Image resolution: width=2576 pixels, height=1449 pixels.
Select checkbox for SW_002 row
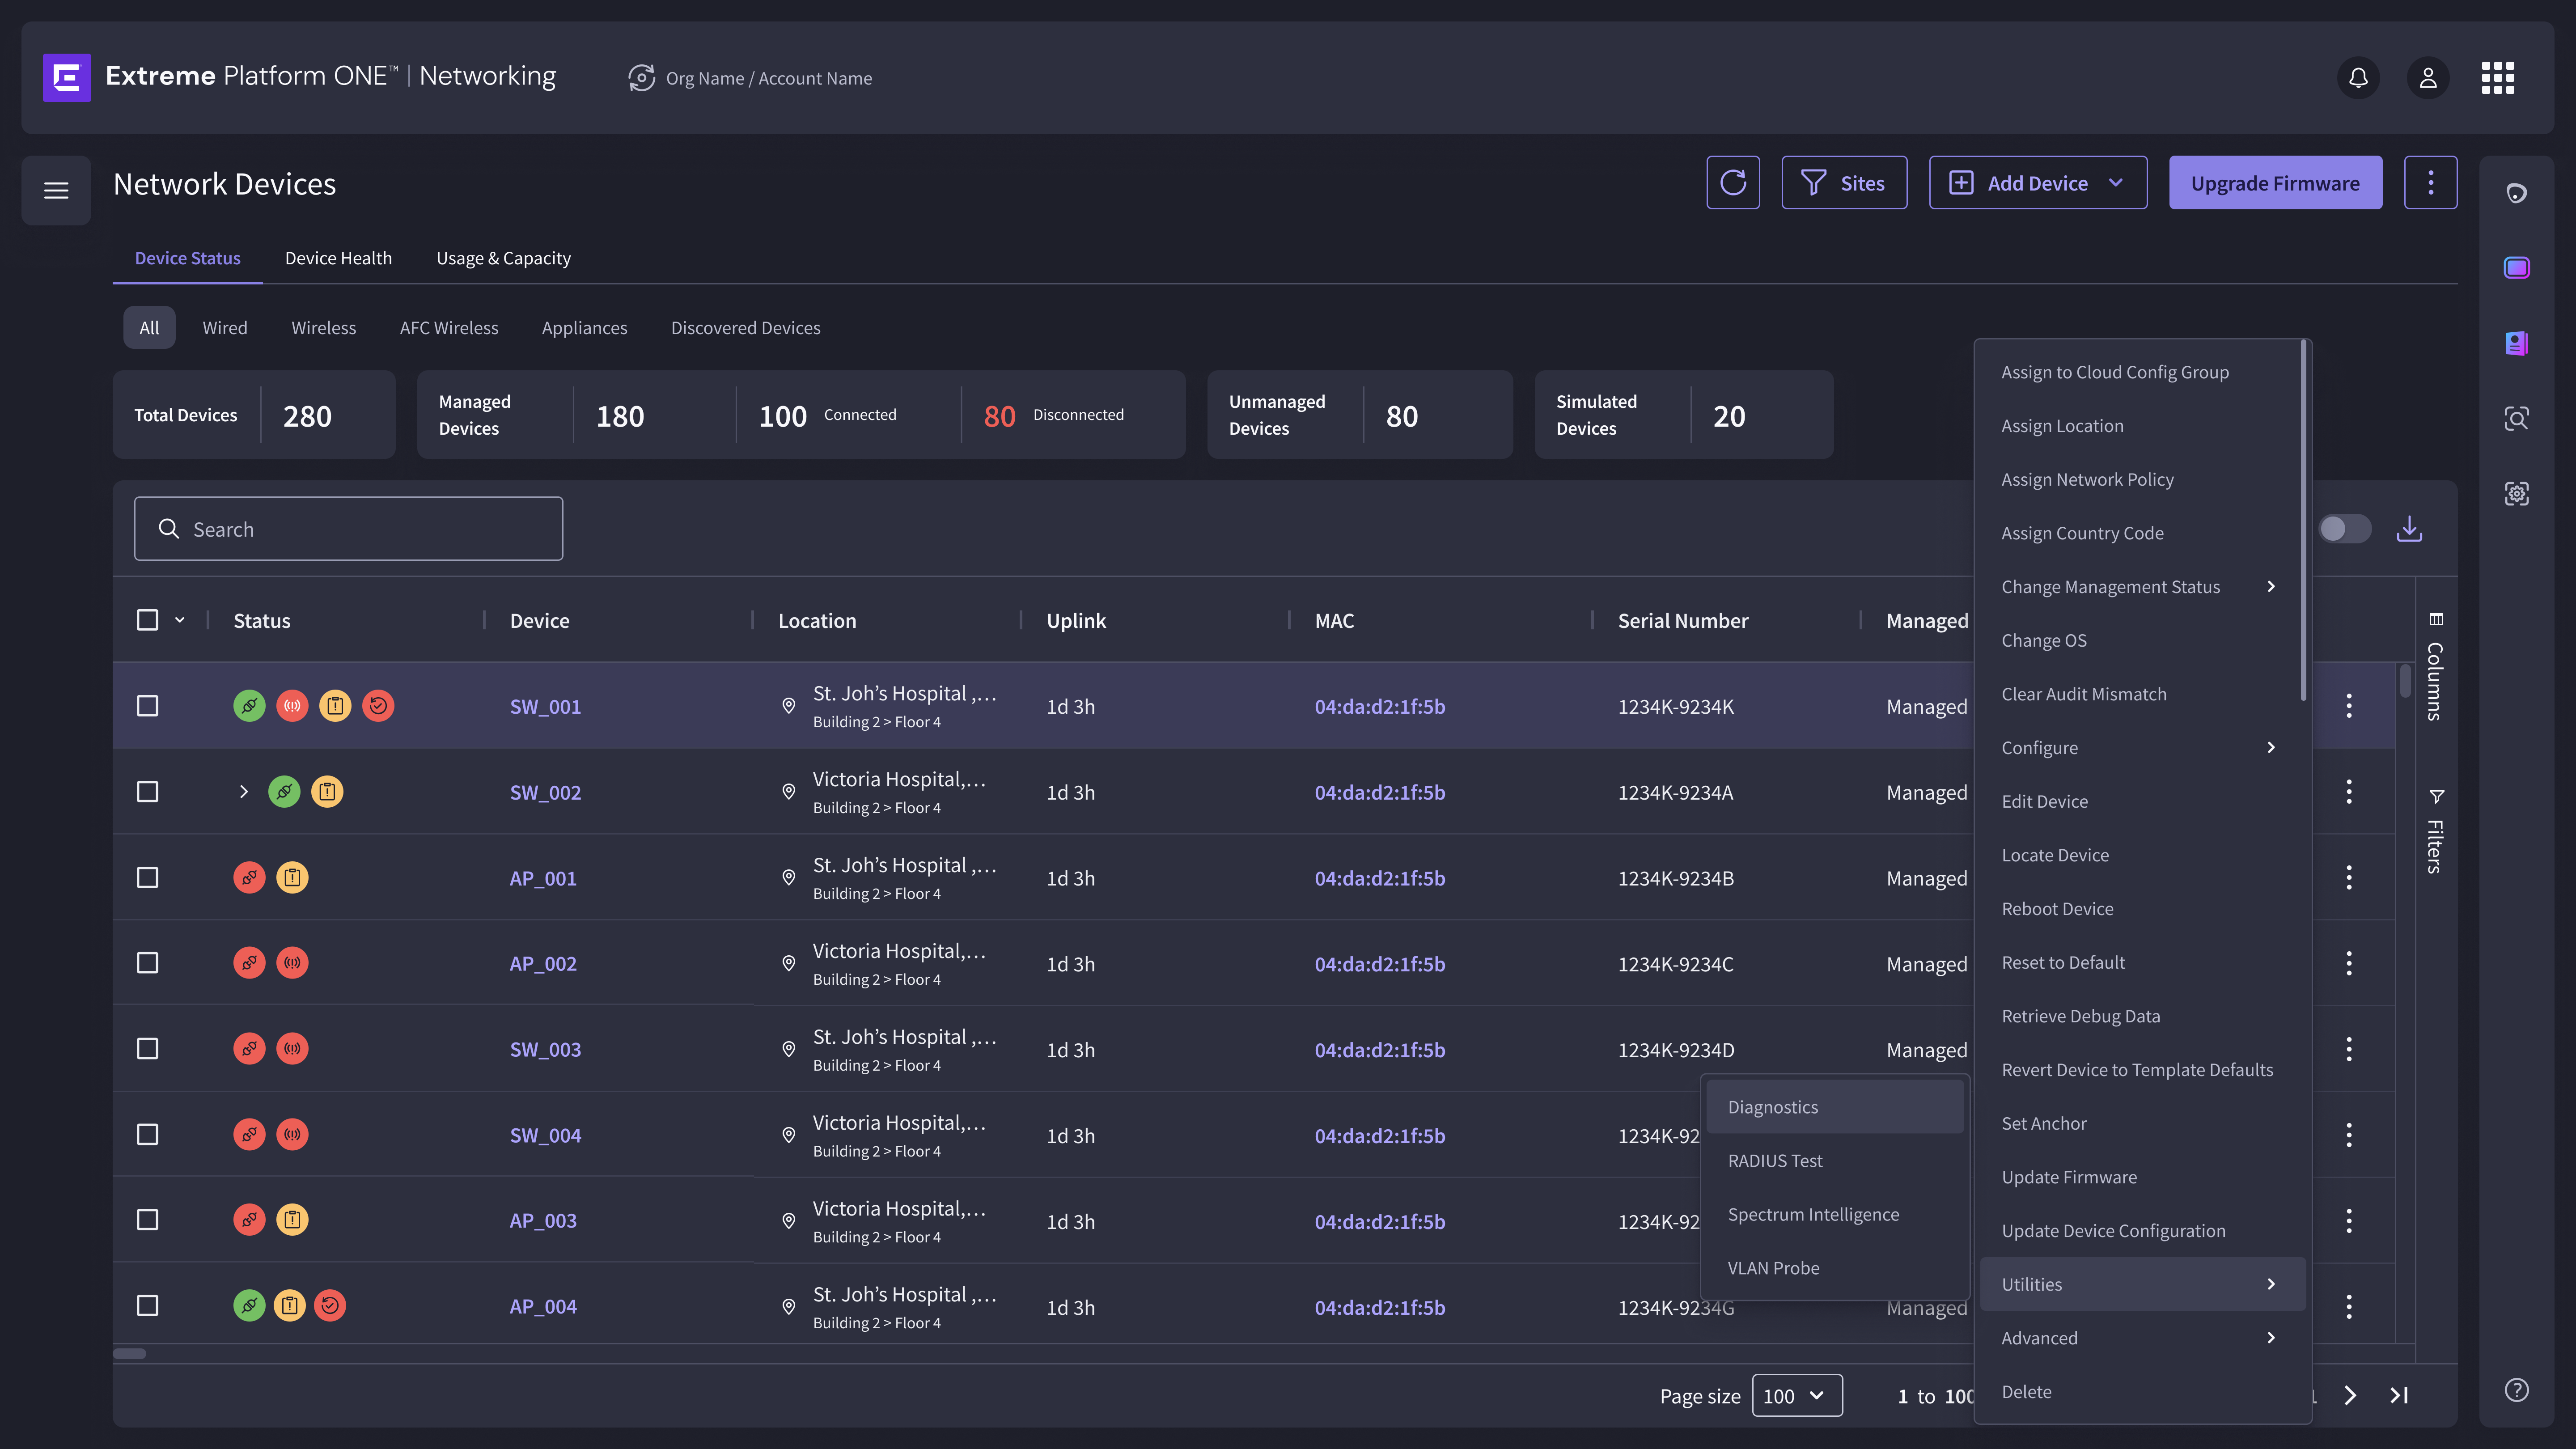click(x=147, y=792)
